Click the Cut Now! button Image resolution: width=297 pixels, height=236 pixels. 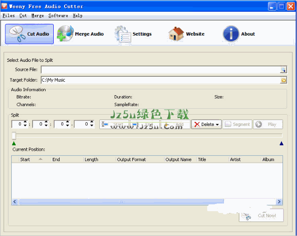261,215
